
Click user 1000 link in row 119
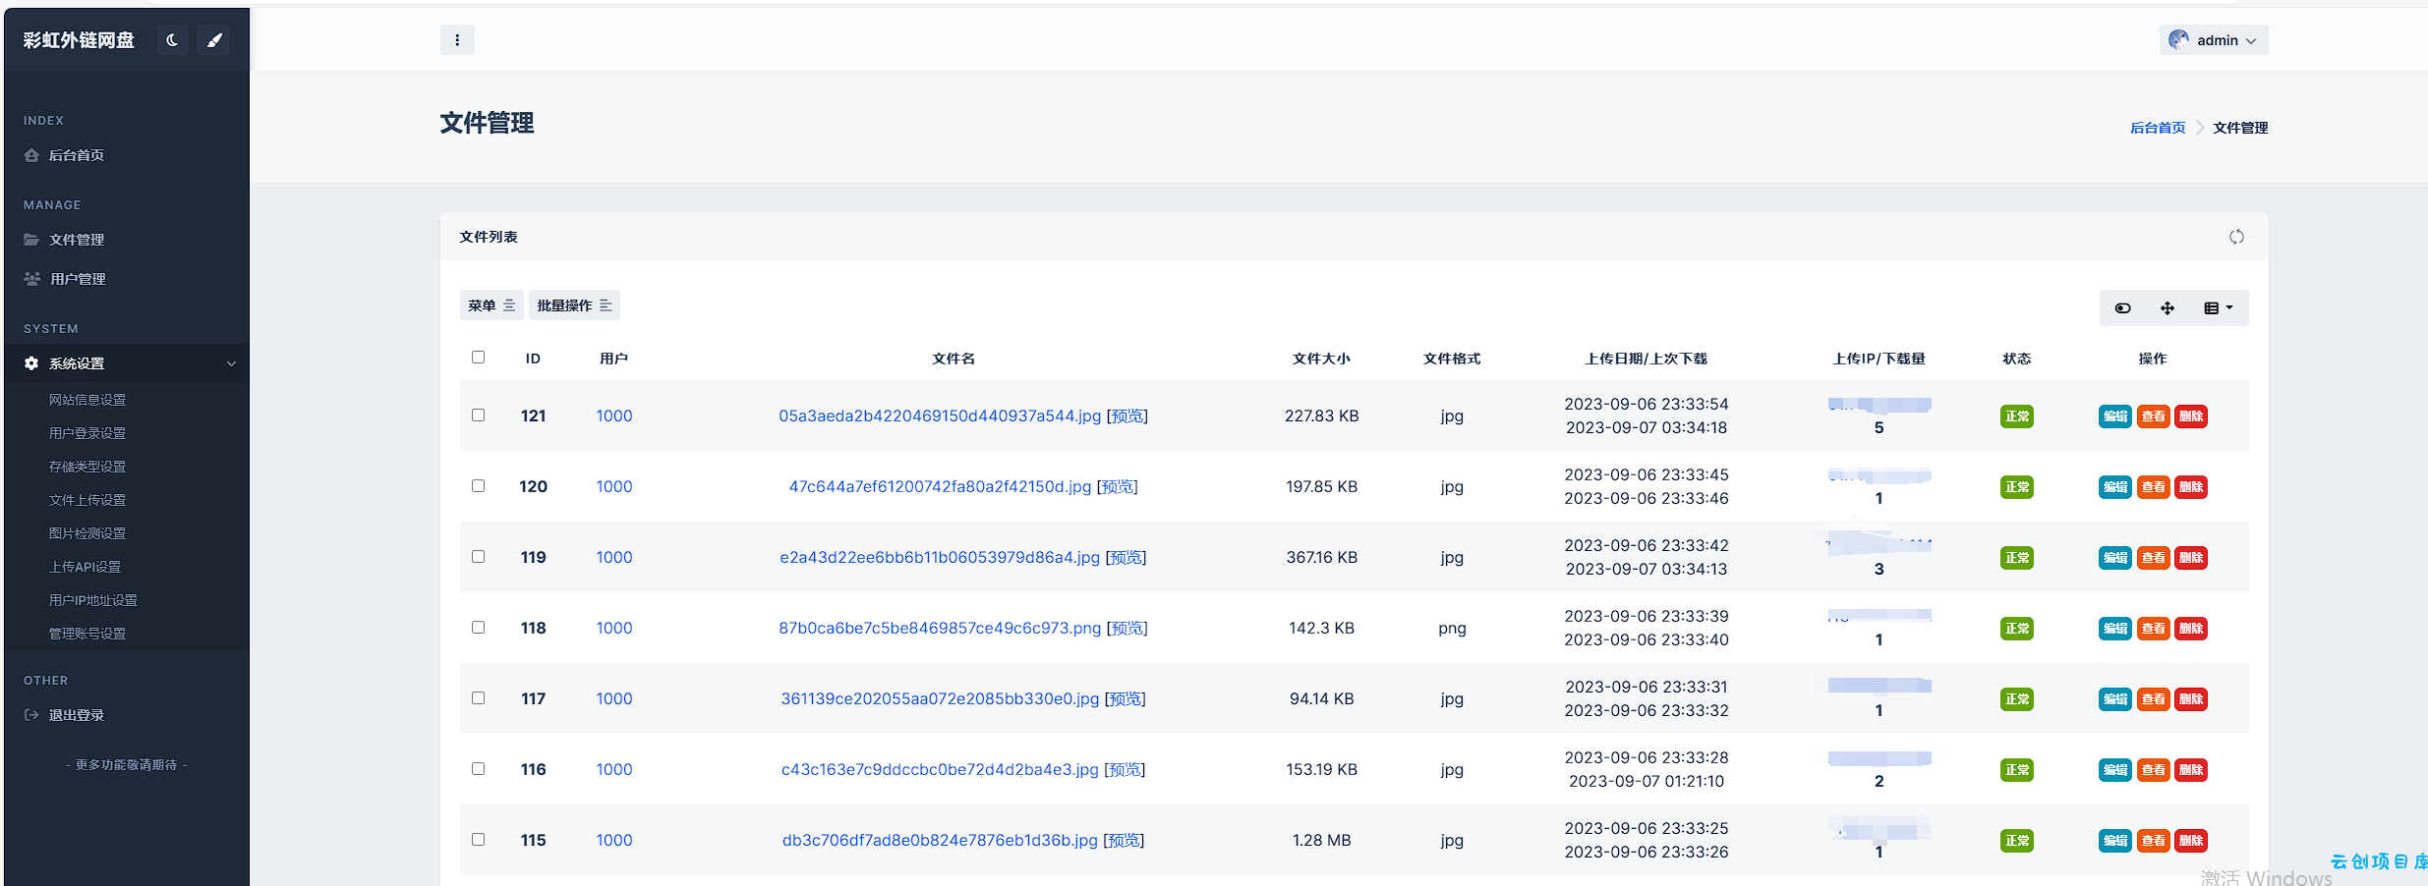(614, 558)
